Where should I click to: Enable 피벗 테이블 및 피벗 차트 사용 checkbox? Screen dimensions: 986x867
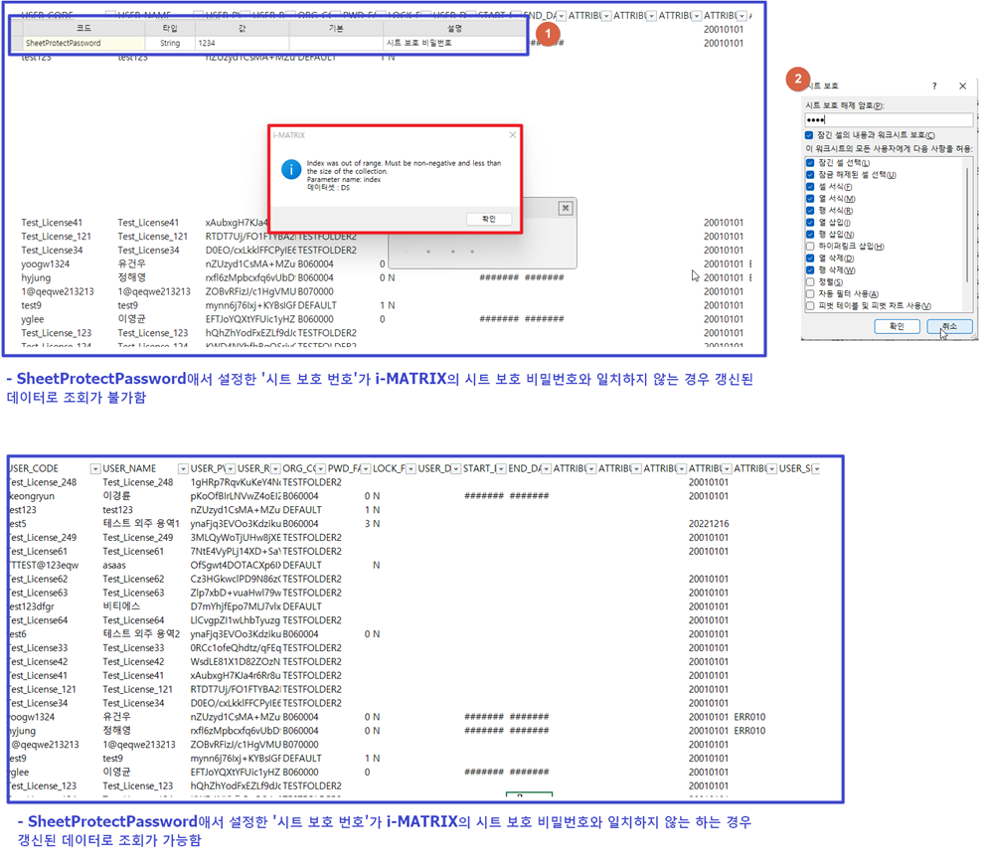click(x=810, y=306)
